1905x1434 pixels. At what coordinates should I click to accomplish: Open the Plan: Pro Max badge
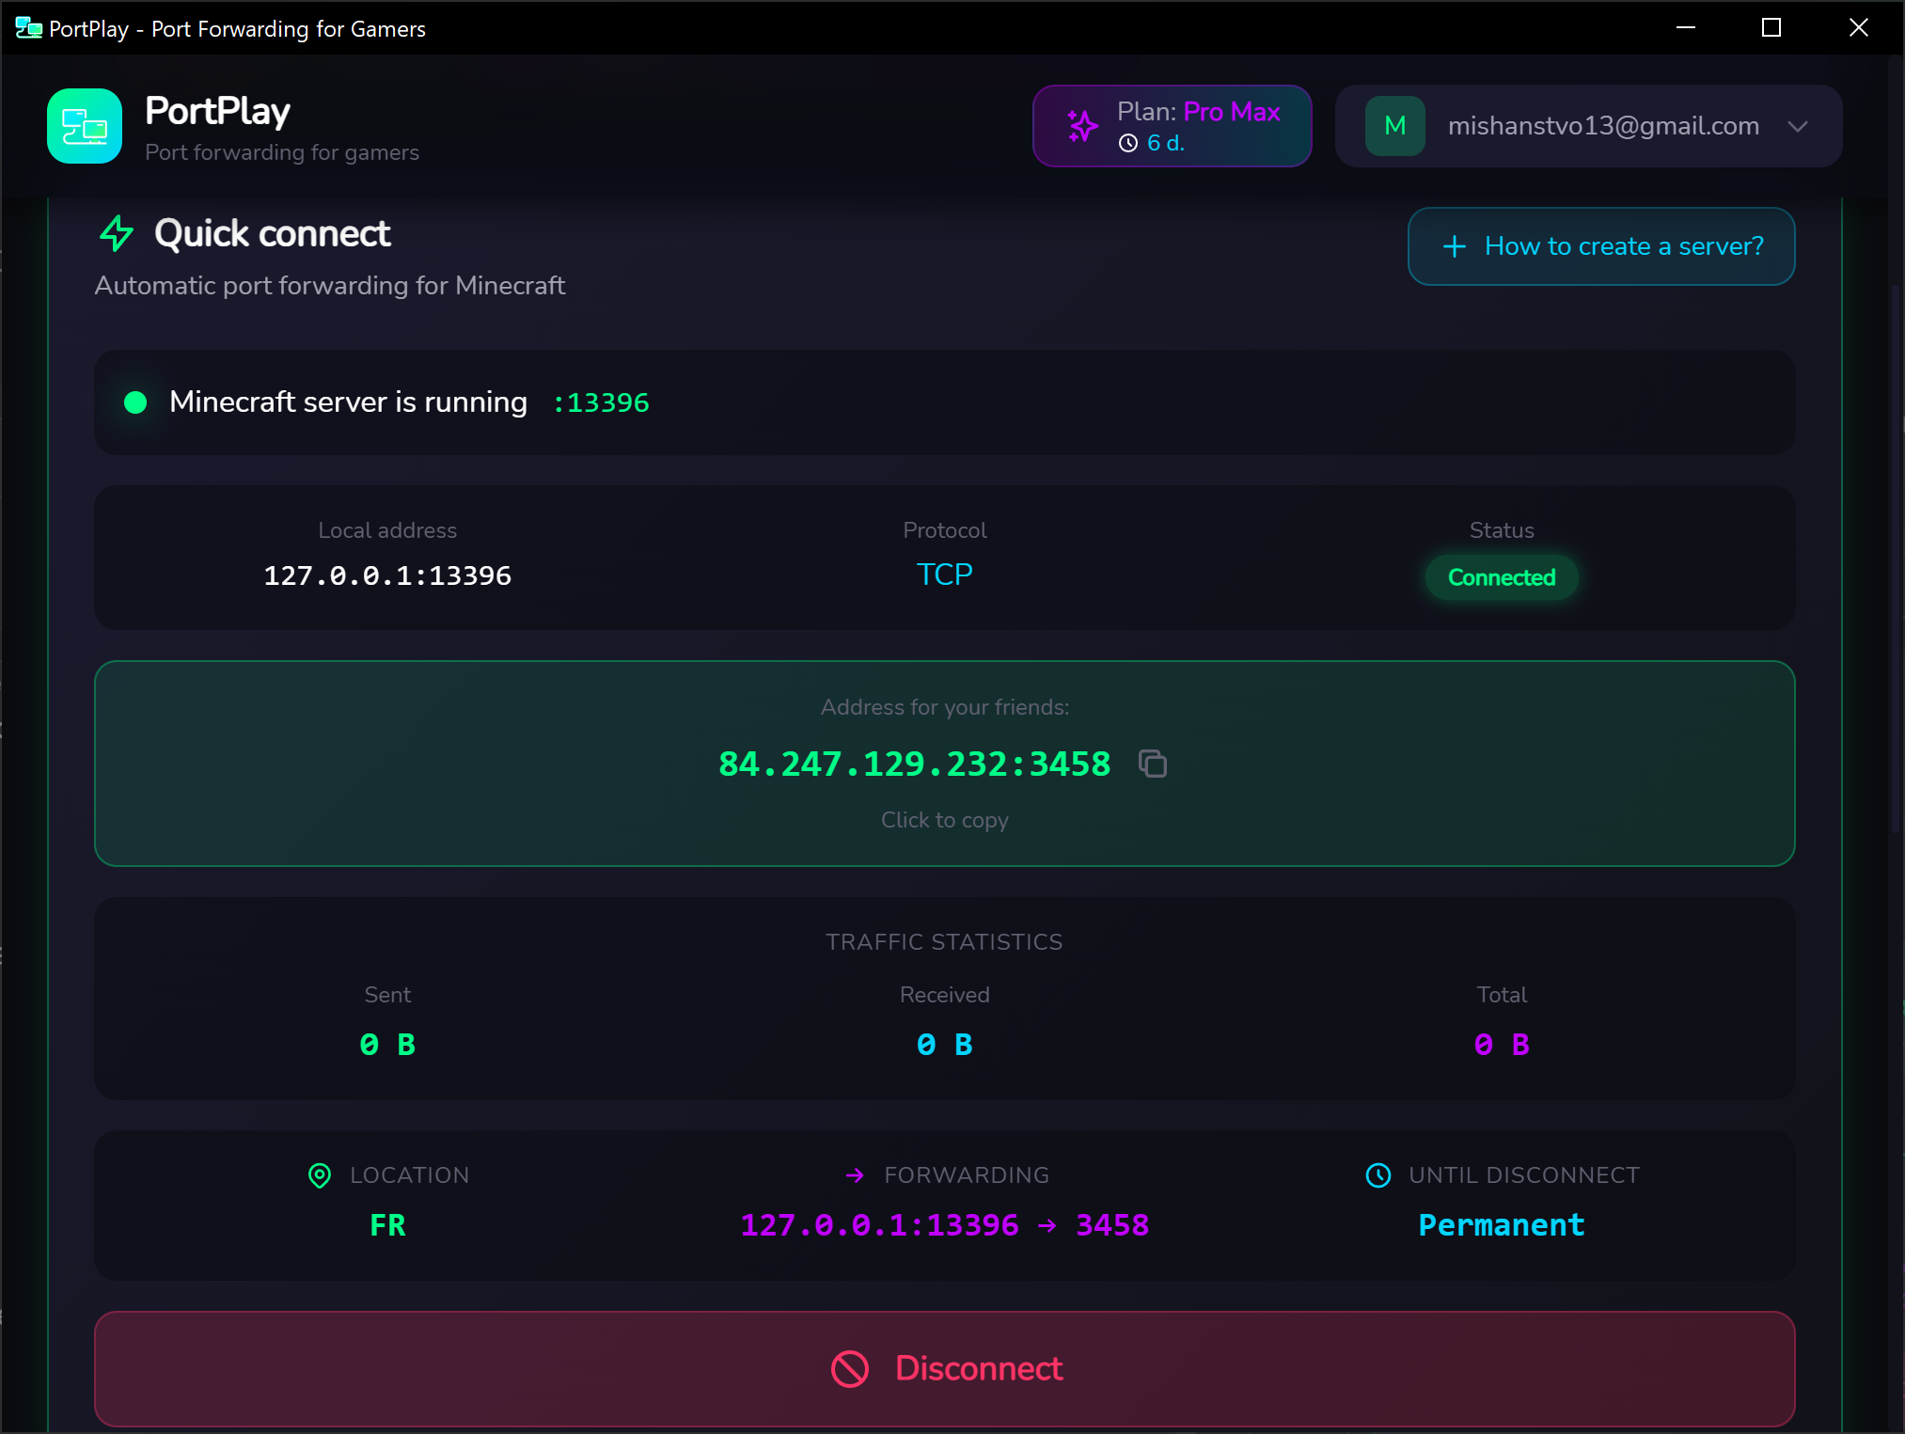[1172, 126]
